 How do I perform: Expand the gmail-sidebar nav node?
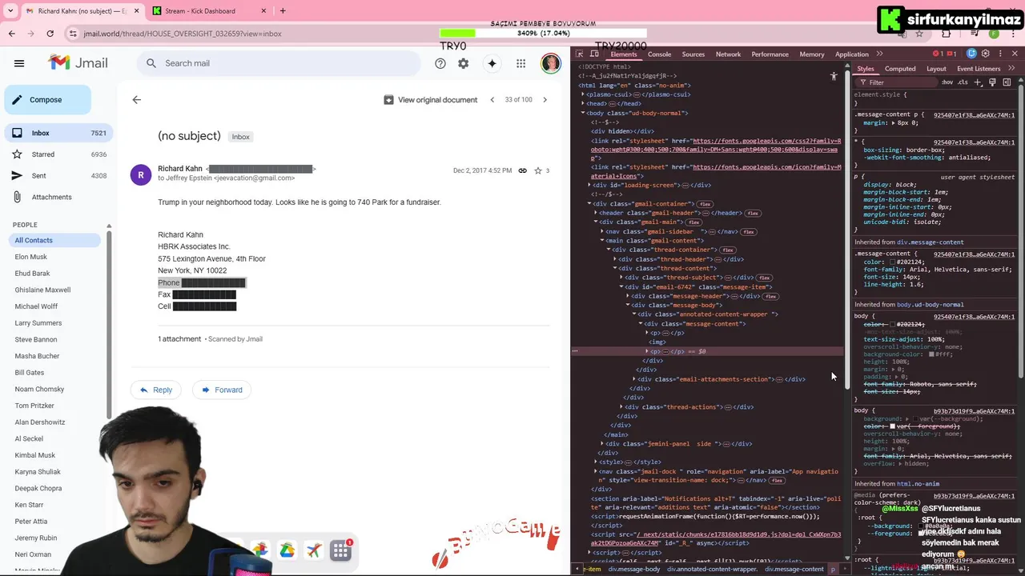[x=603, y=231]
